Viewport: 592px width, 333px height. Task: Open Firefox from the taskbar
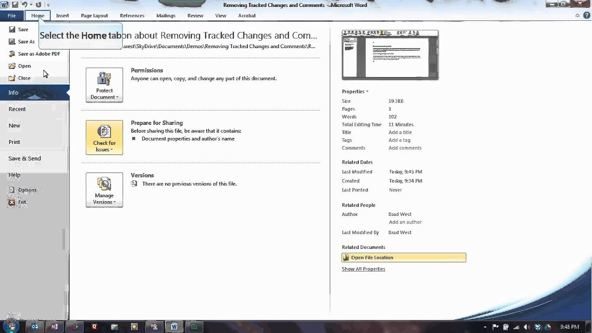[x=74, y=327]
